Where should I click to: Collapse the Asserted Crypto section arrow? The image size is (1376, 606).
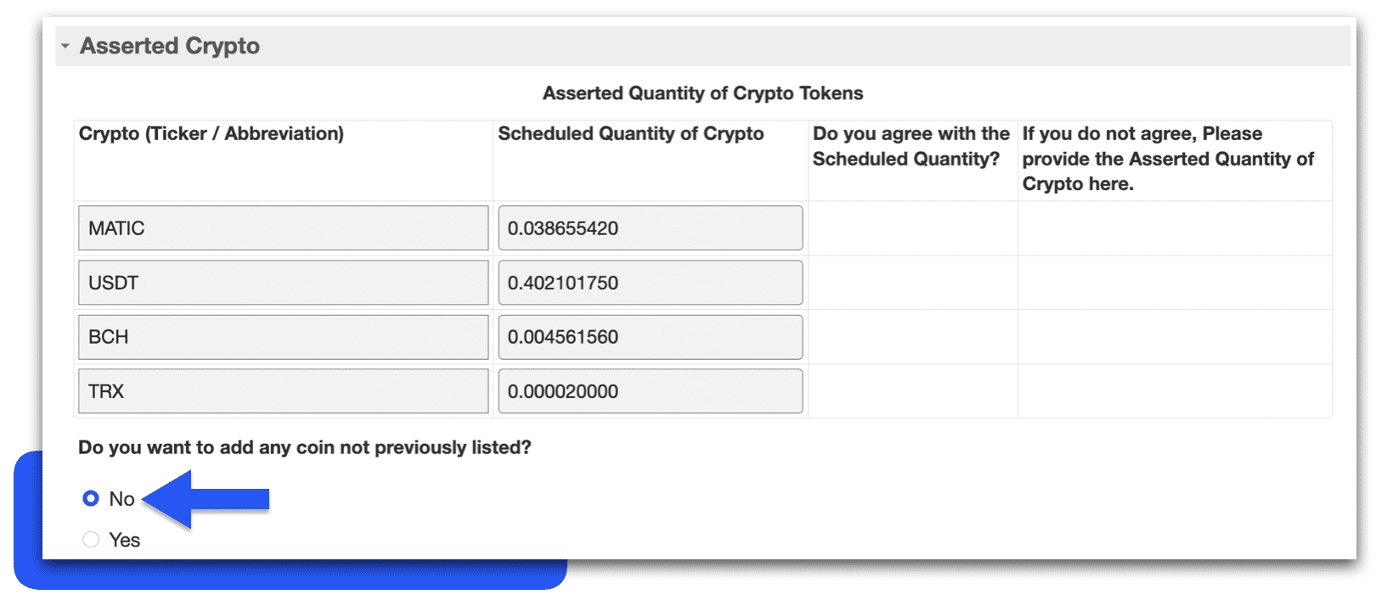point(65,46)
